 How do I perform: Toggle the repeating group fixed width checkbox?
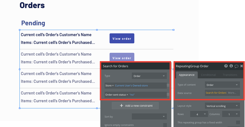pos(238,122)
